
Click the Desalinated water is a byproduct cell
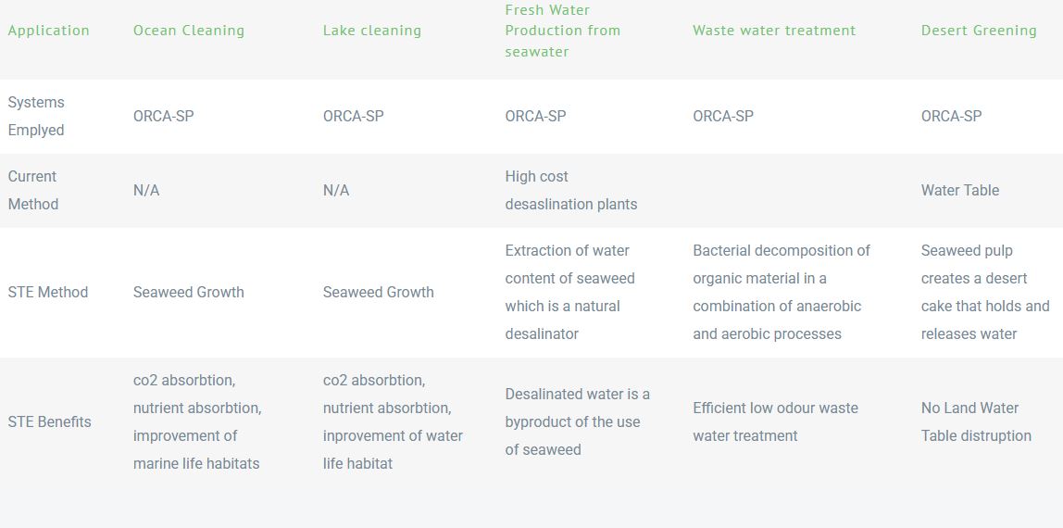coord(577,421)
